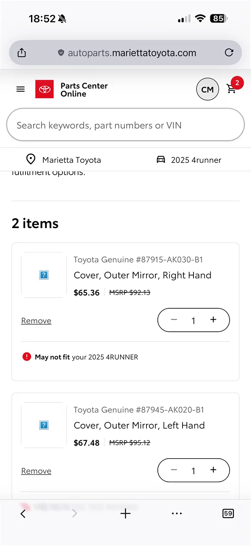The image size is (251, 546).
Task: Open the shopping cart with 2 items
Action: pyautogui.click(x=232, y=89)
